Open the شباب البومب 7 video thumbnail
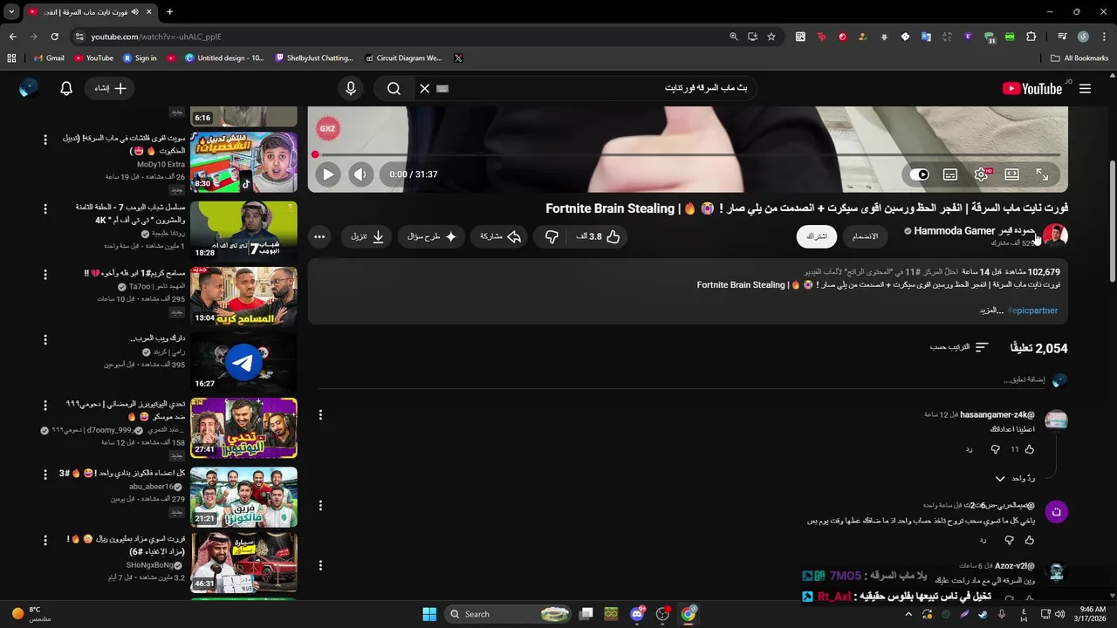This screenshot has width=1117, height=628. 243,231
